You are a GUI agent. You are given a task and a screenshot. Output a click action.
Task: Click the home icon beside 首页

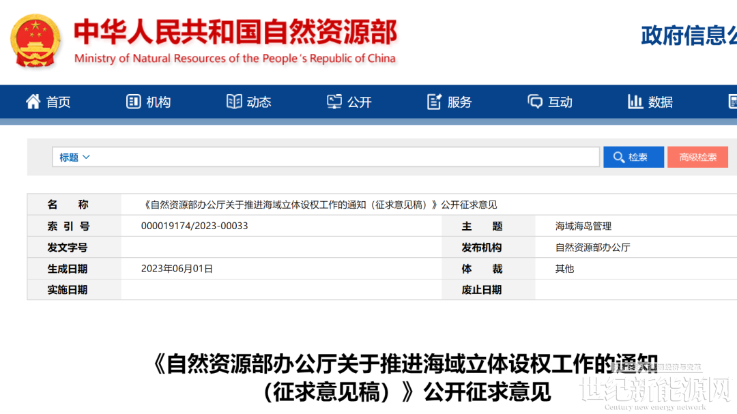[33, 102]
